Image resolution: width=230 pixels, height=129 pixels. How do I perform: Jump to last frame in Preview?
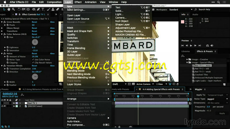(x=200, y=46)
